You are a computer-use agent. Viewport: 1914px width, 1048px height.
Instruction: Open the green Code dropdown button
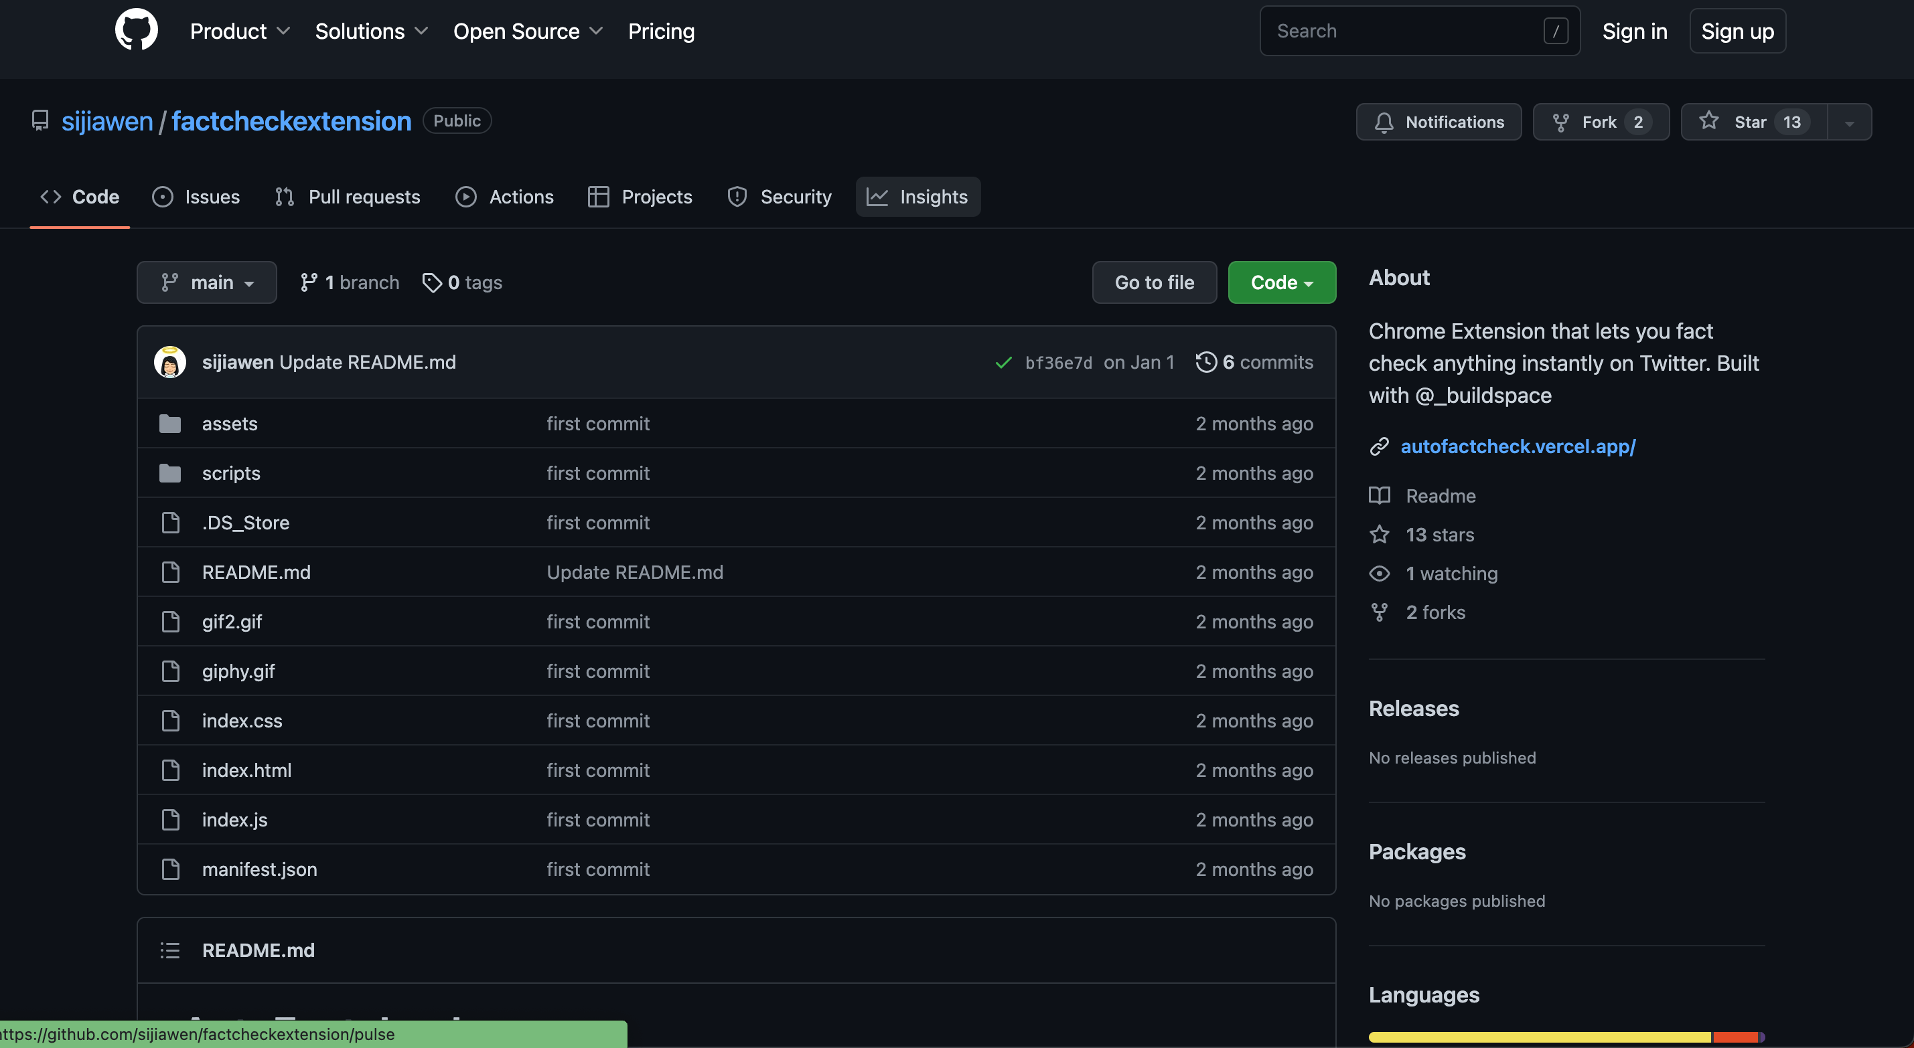coord(1282,282)
